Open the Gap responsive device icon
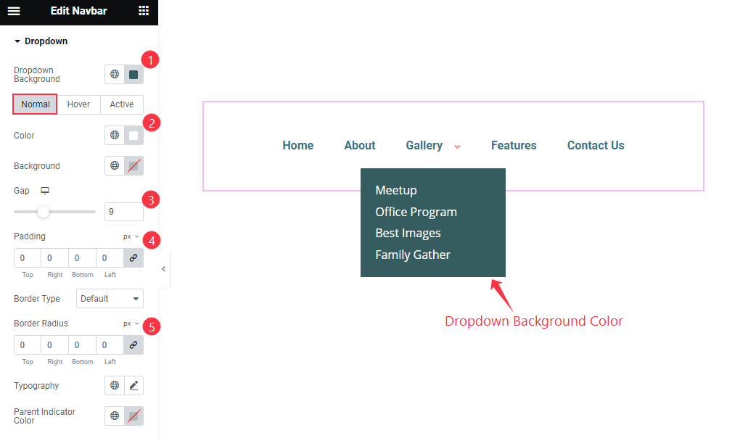This screenshot has height=441, width=748. (45, 191)
